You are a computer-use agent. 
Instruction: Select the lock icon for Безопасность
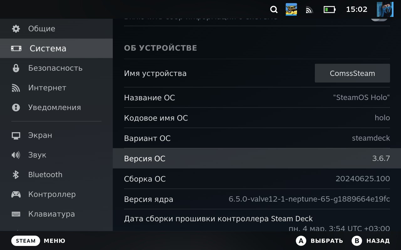tap(16, 68)
